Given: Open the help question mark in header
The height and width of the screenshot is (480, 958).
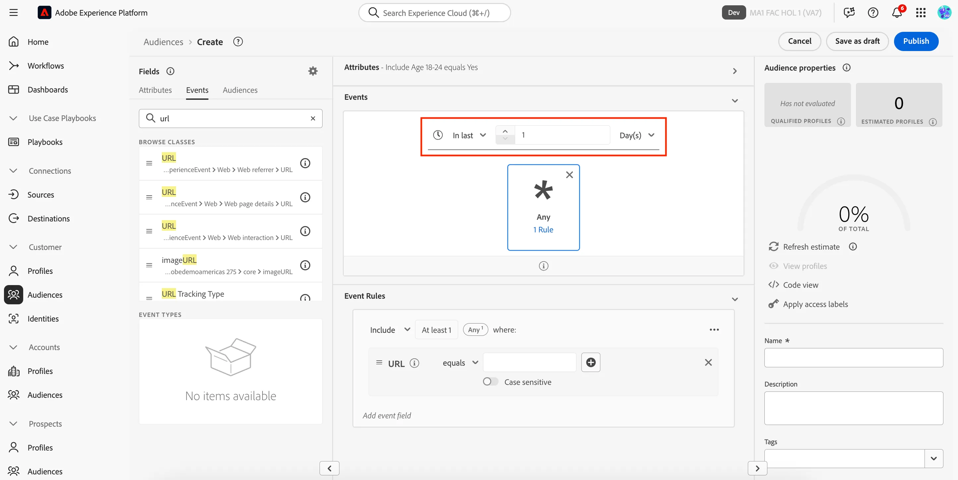Looking at the screenshot, I should pyautogui.click(x=873, y=13).
